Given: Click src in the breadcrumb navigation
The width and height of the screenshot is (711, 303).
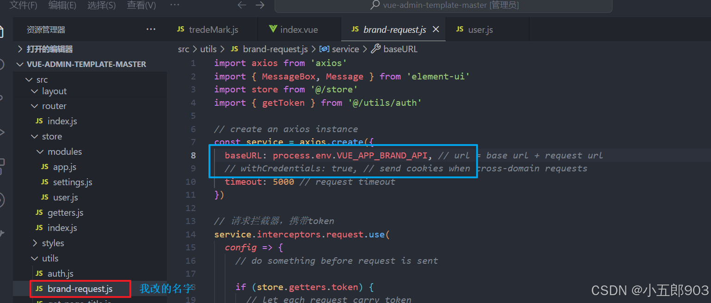Looking at the screenshot, I should pos(183,48).
